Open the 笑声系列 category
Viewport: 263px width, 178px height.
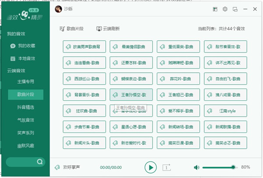[x=25, y=132]
